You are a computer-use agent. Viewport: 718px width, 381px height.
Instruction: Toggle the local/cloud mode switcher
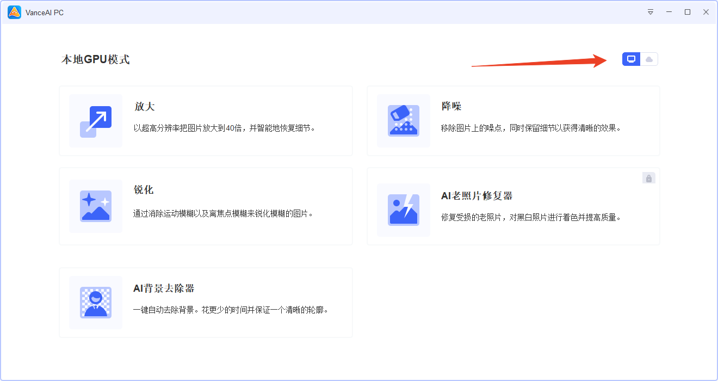tap(640, 59)
